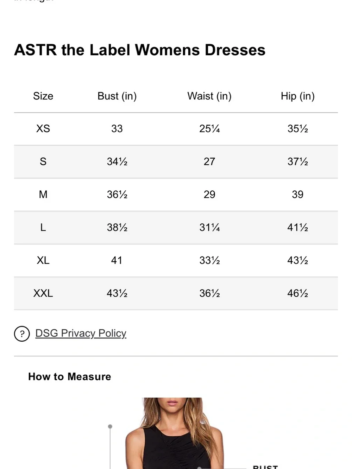Select the M size row label
The image size is (352, 469).
[x=43, y=195]
